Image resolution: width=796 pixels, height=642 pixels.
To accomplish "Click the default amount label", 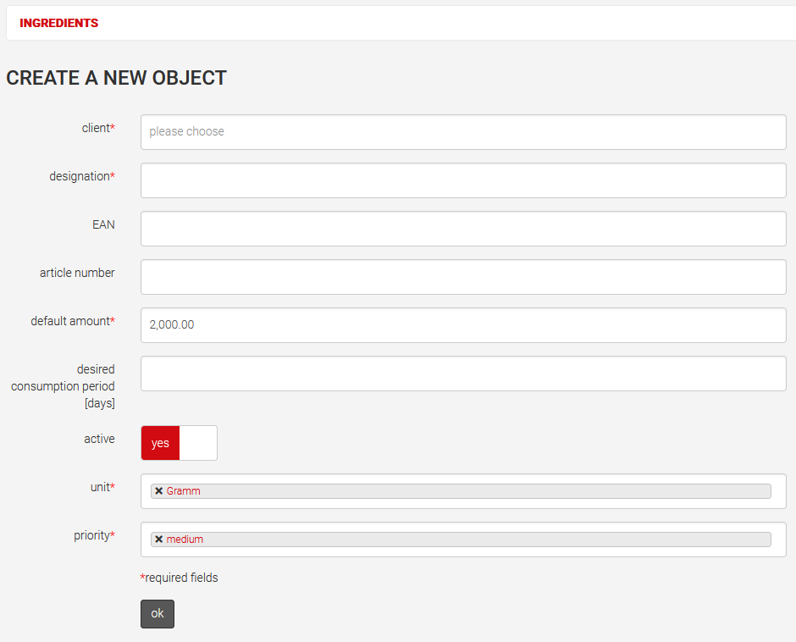I will pyautogui.click(x=72, y=321).
